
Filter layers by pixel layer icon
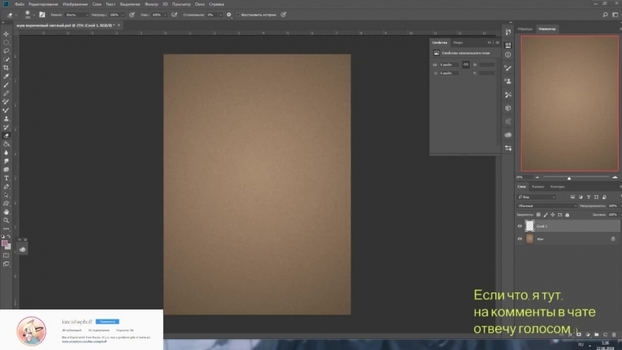point(572,197)
